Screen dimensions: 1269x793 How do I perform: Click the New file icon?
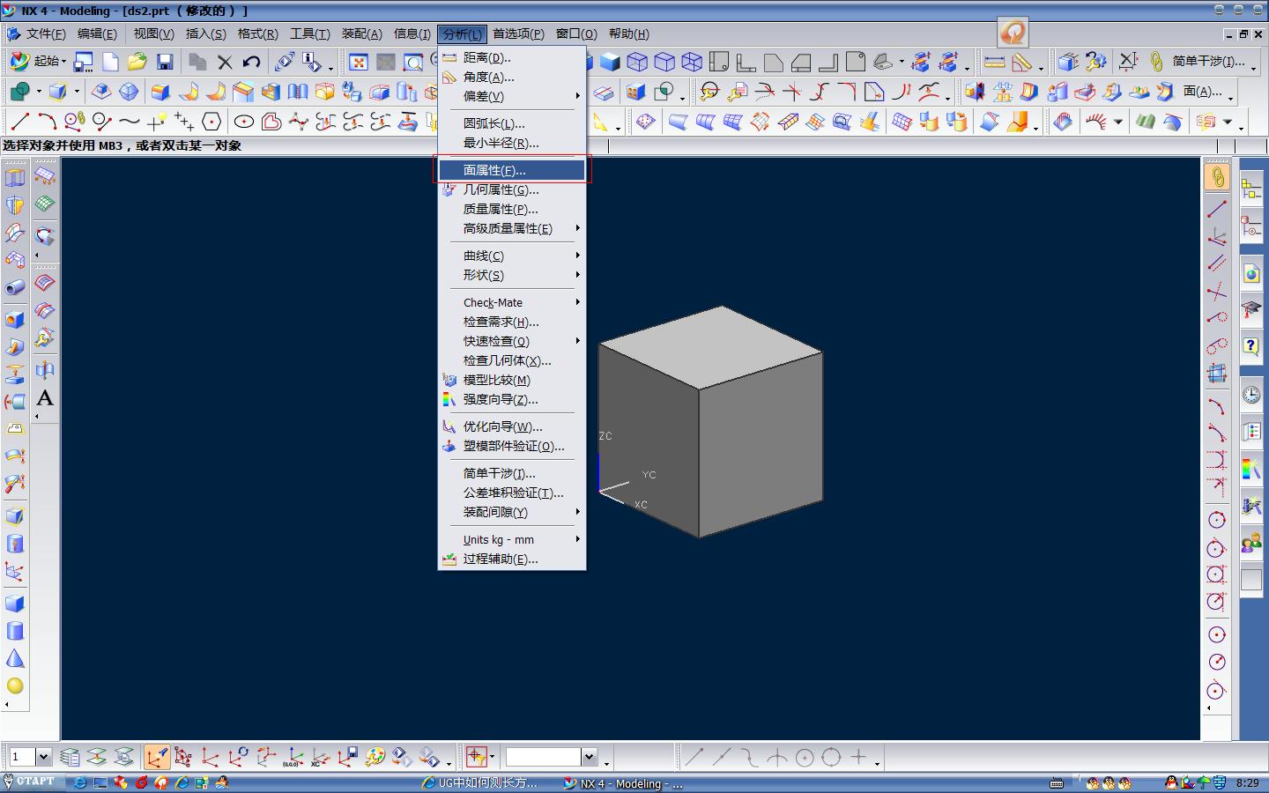click(x=110, y=62)
